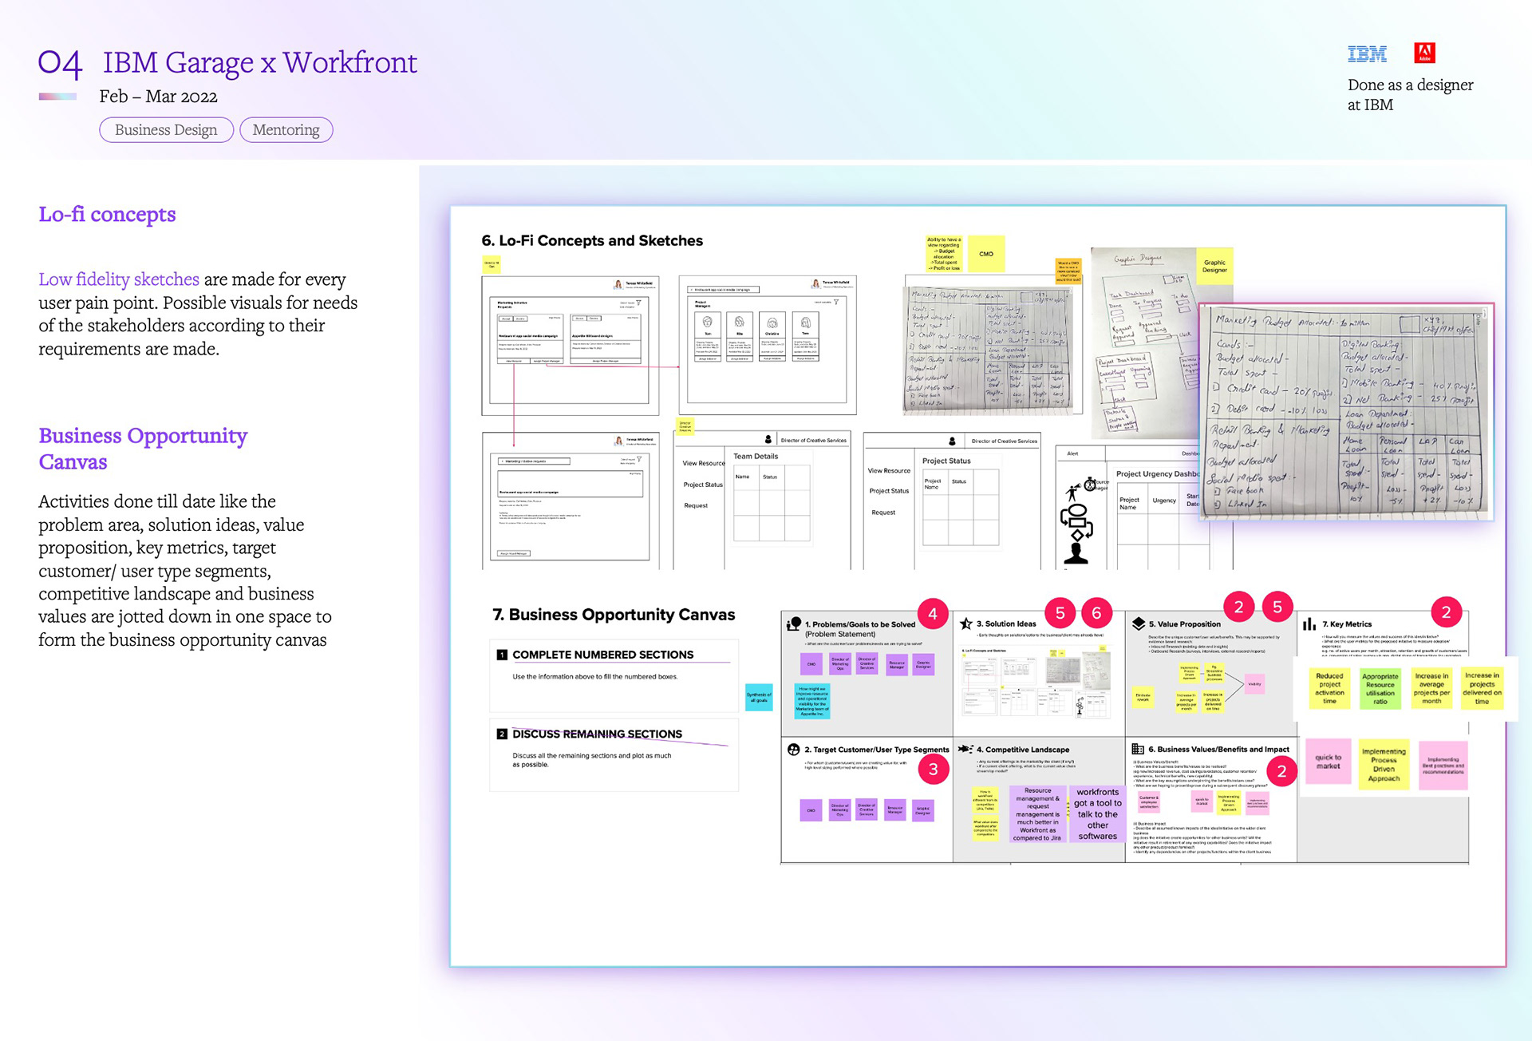The height and width of the screenshot is (1041, 1532).
Task: Click the Business Opportunity Canvas sidebar heading
Action: (143, 449)
